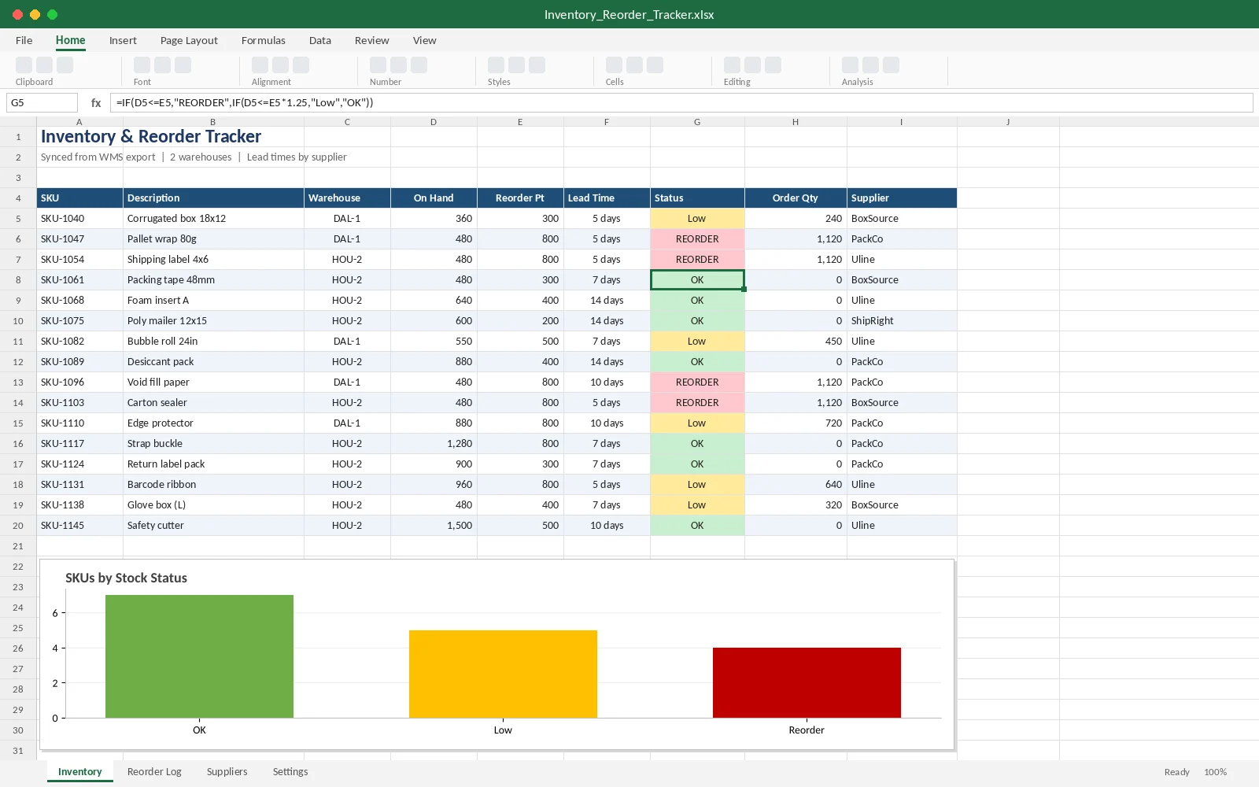This screenshot has height=787, width=1259.
Task: Select the Warehouse header cell
Action: [347, 198]
